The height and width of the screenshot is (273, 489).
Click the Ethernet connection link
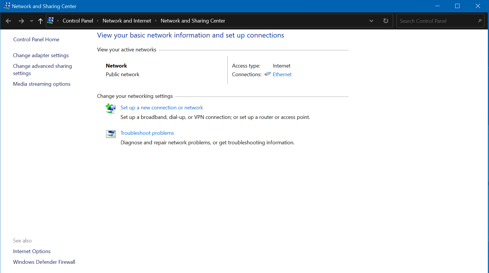(282, 74)
